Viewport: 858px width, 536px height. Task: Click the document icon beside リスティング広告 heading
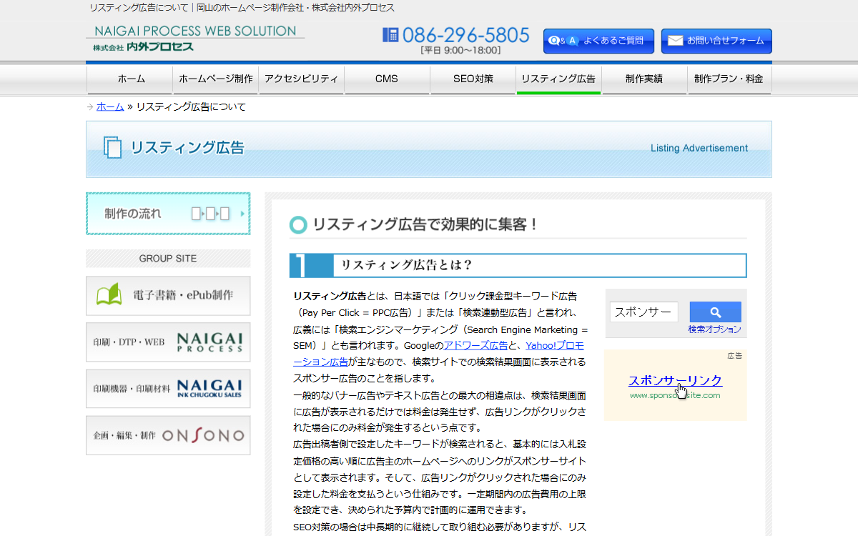pyautogui.click(x=113, y=148)
